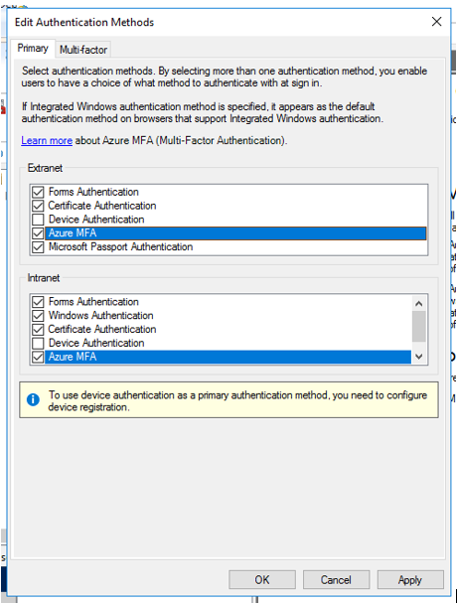Click the Apply button
This screenshot has height=604, width=457.
[410, 580]
